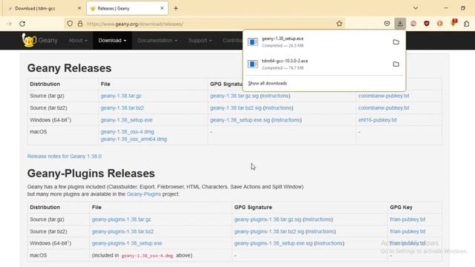This screenshot has width=475, height=267.
Task: Download geany-plugins-1.38.tar.gz file
Action: (121, 220)
